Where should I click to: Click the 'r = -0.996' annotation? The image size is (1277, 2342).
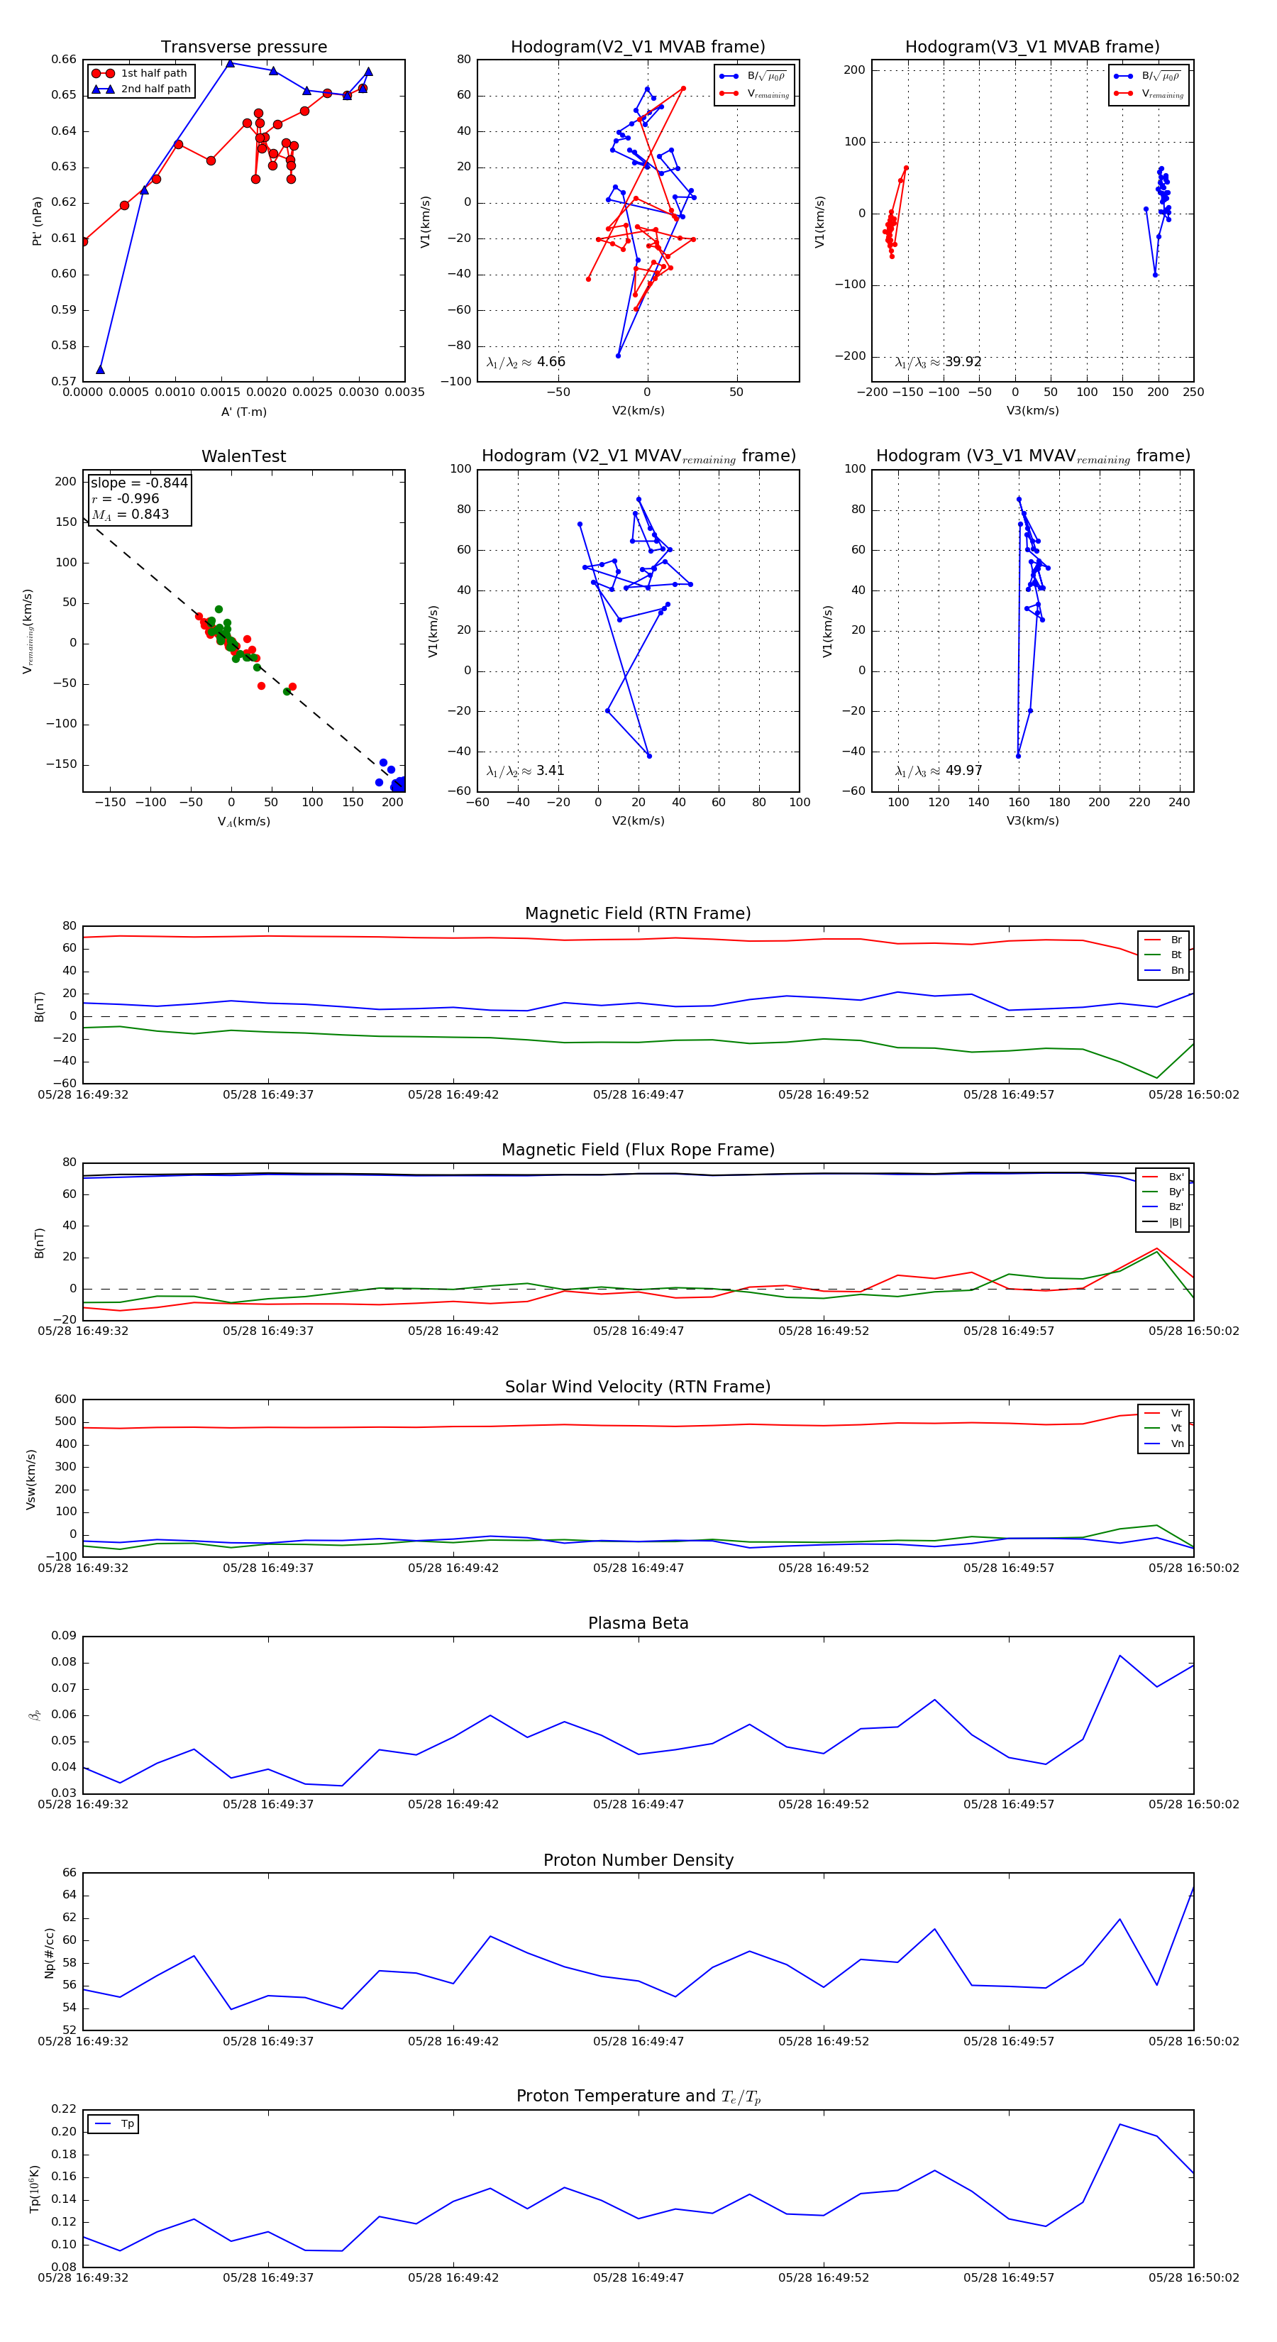(126, 498)
